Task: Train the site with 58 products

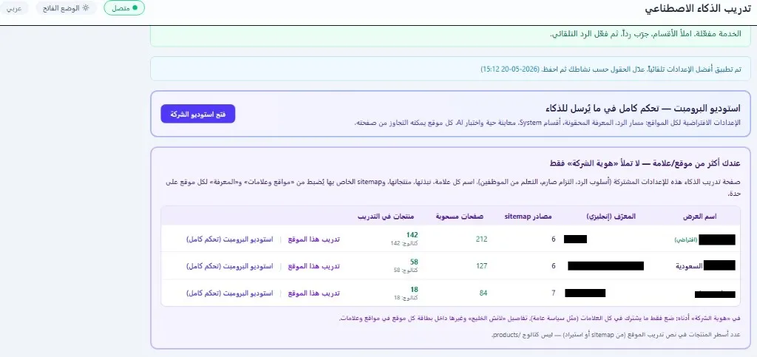Action: [313, 266]
